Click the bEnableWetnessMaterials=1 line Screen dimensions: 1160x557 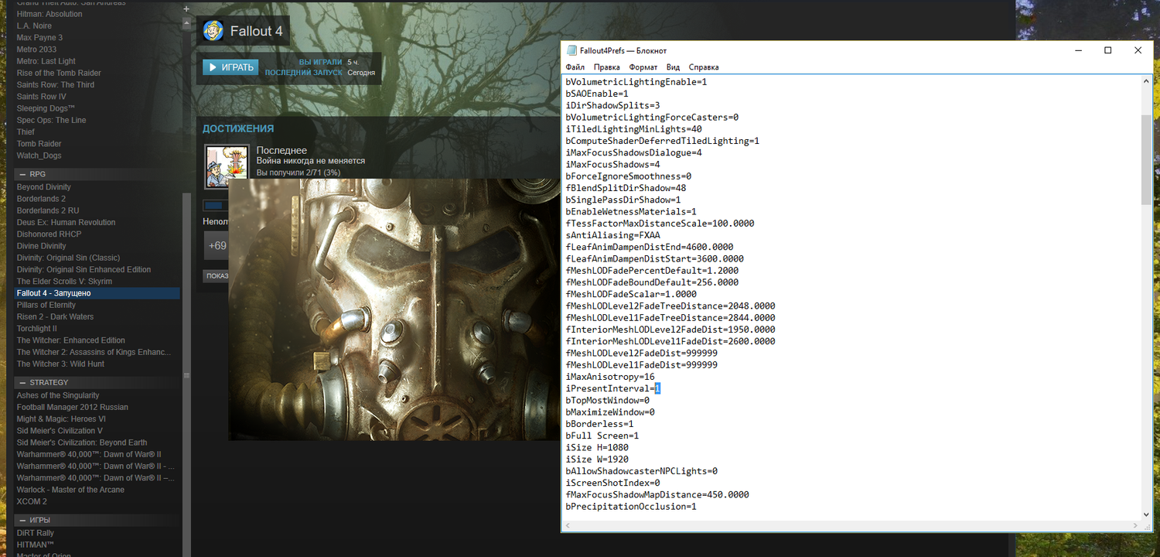point(631,211)
